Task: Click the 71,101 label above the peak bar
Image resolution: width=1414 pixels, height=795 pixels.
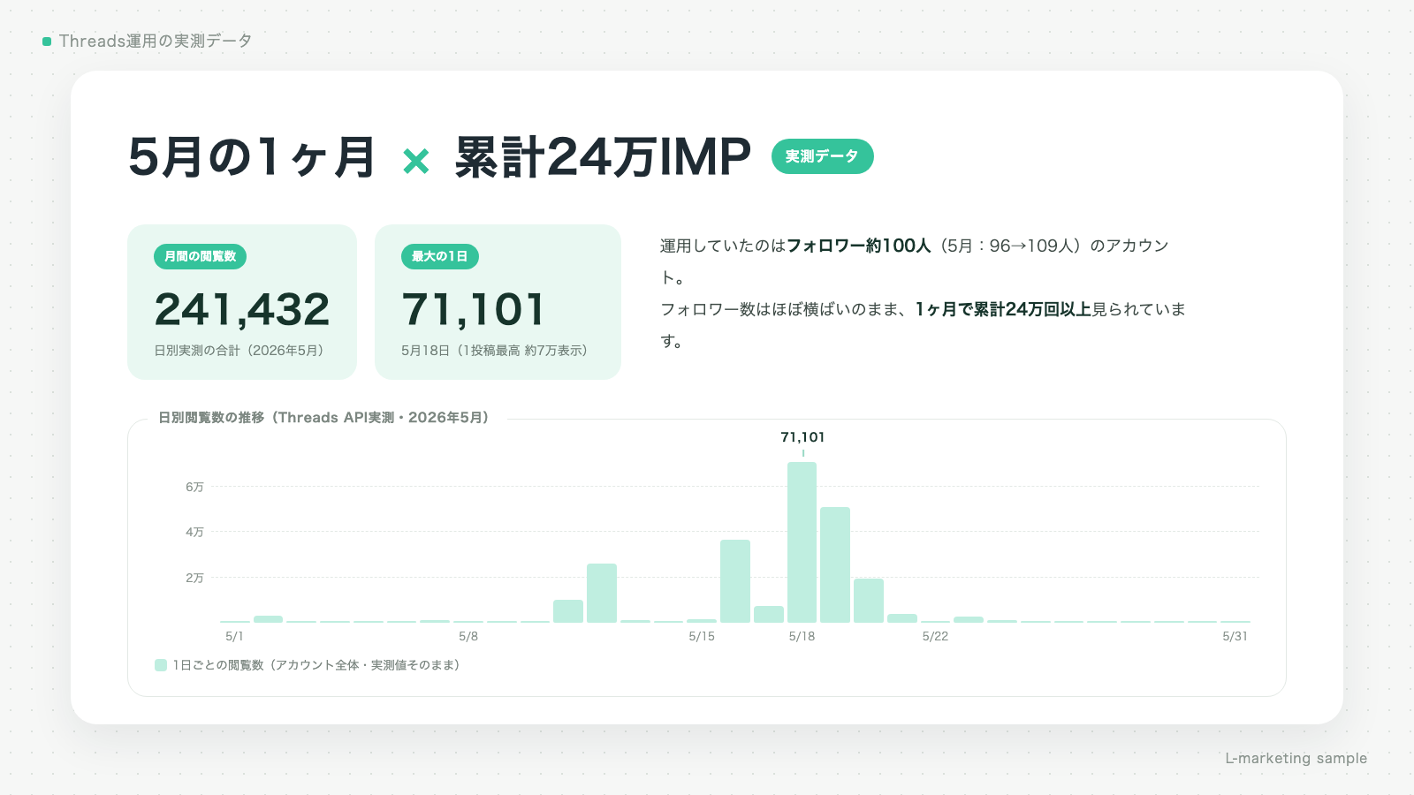Action: pyautogui.click(x=802, y=437)
